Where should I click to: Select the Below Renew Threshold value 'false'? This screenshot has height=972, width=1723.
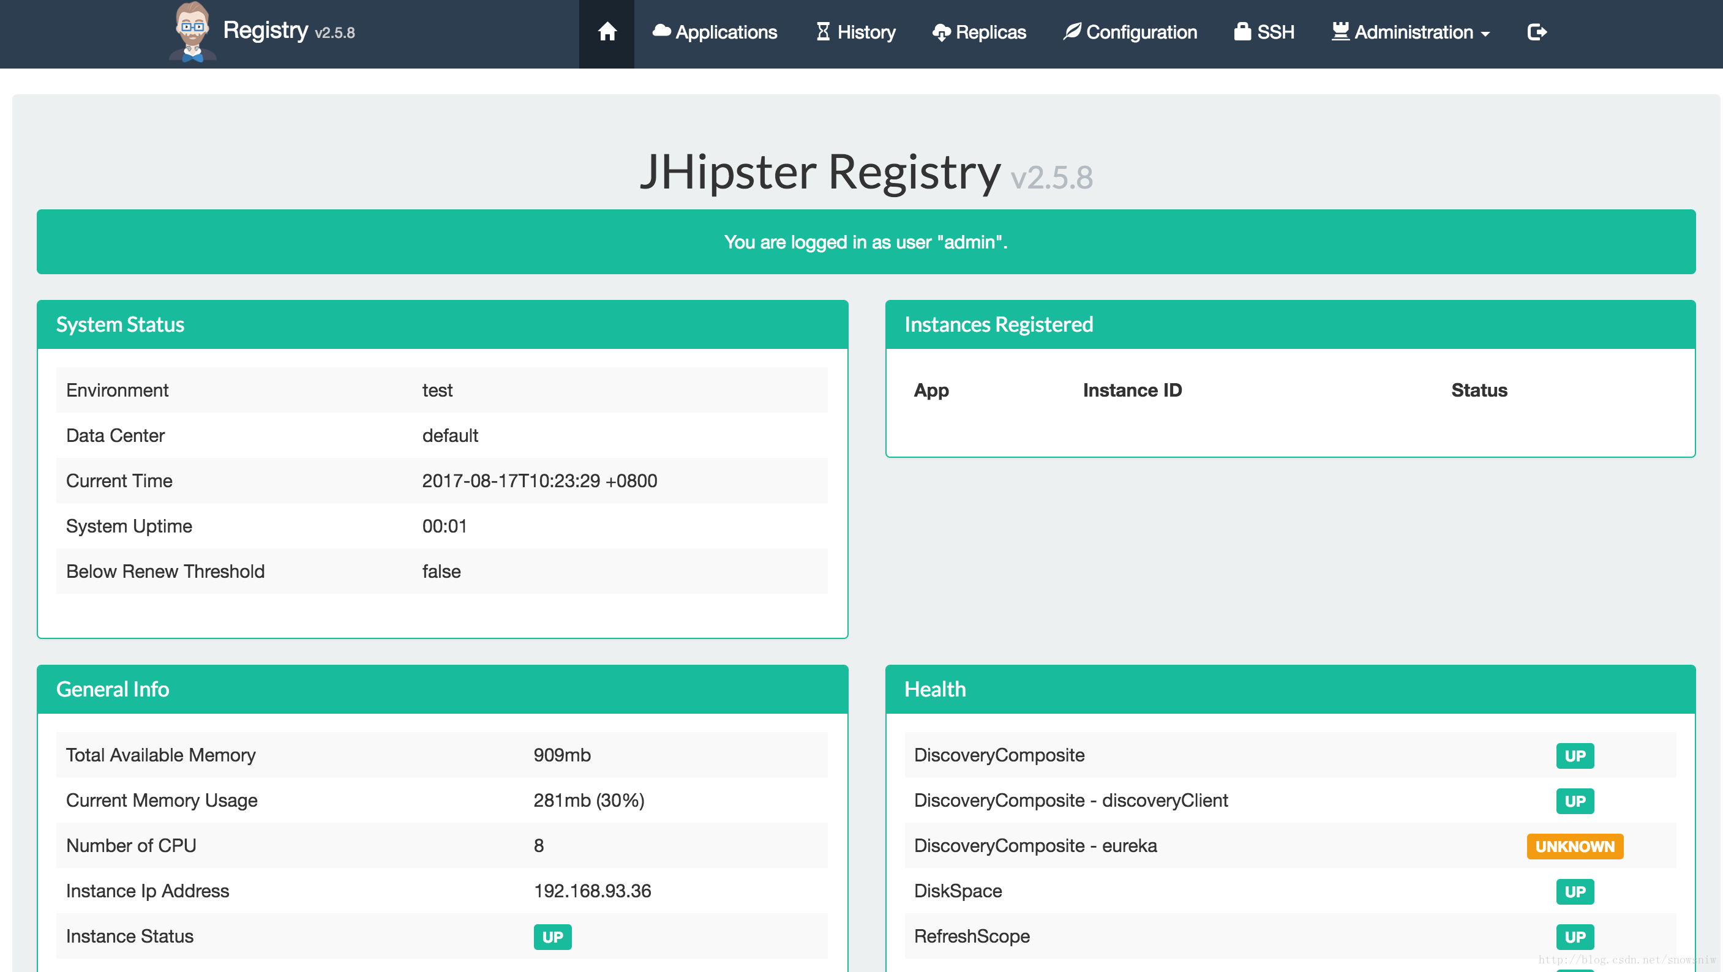441,572
